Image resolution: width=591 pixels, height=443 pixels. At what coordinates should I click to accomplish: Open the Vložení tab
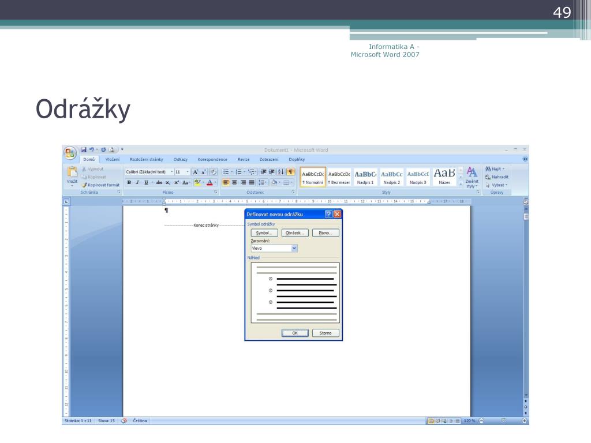point(113,159)
